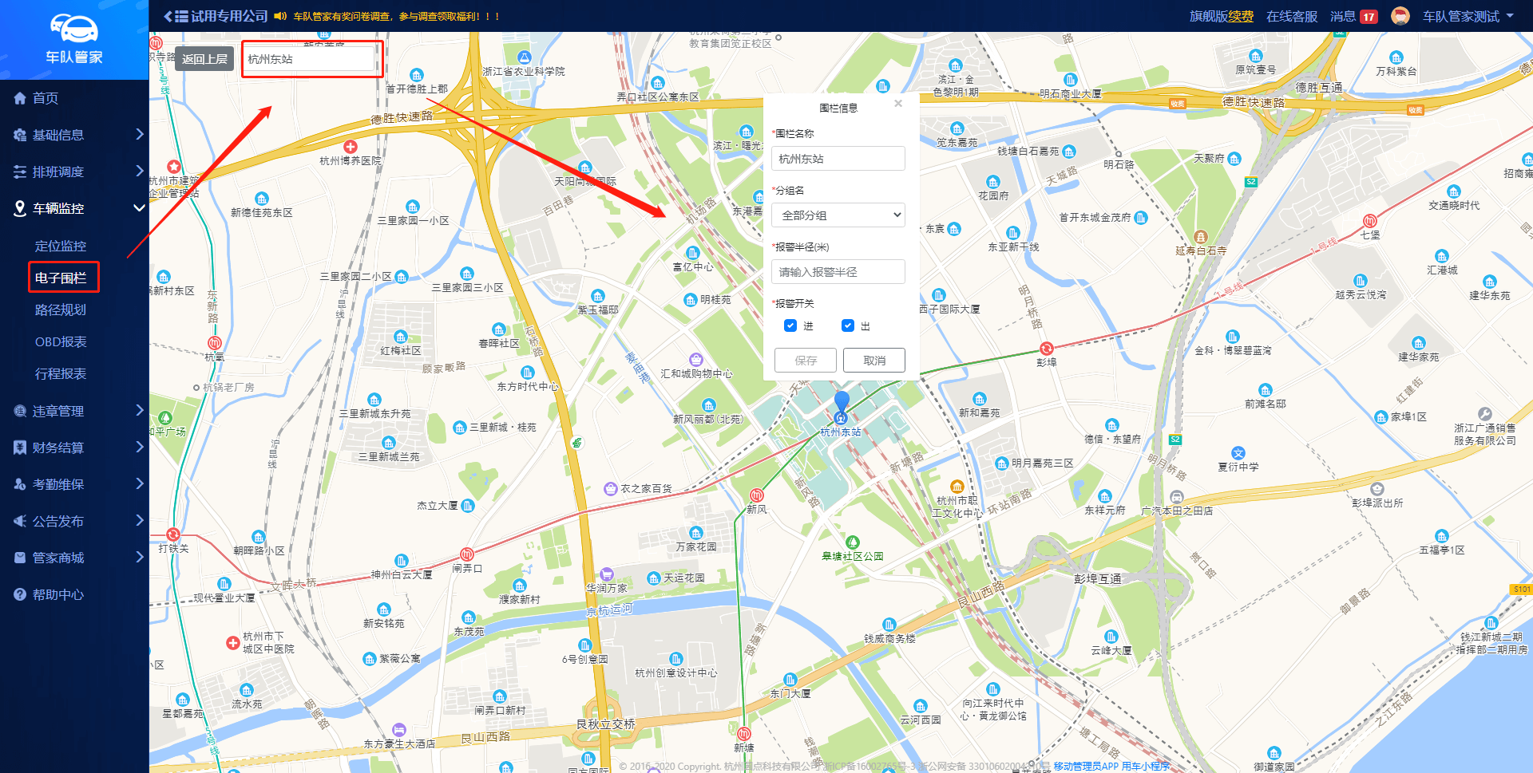Expand the 基础信息 menu chevron
The image size is (1533, 773).
pyautogui.click(x=139, y=134)
